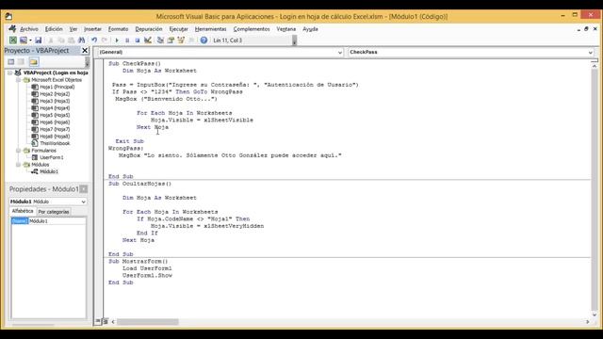Open the Herramientas menu
This screenshot has height=339, width=603.
point(210,29)
